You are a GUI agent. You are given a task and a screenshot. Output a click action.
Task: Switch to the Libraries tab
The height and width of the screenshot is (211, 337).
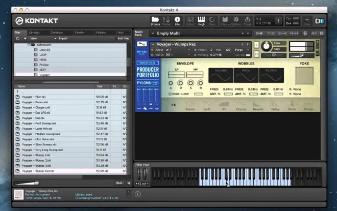(34, 33)
